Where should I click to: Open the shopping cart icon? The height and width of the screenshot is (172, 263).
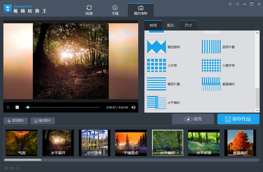230,4
